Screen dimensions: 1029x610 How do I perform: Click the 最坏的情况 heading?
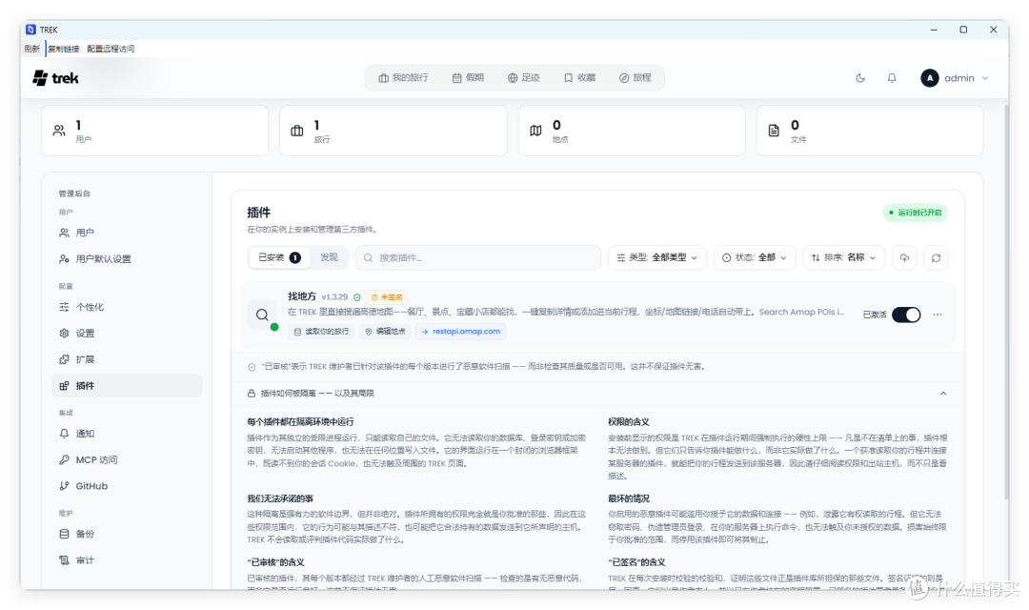pos(628,498)
